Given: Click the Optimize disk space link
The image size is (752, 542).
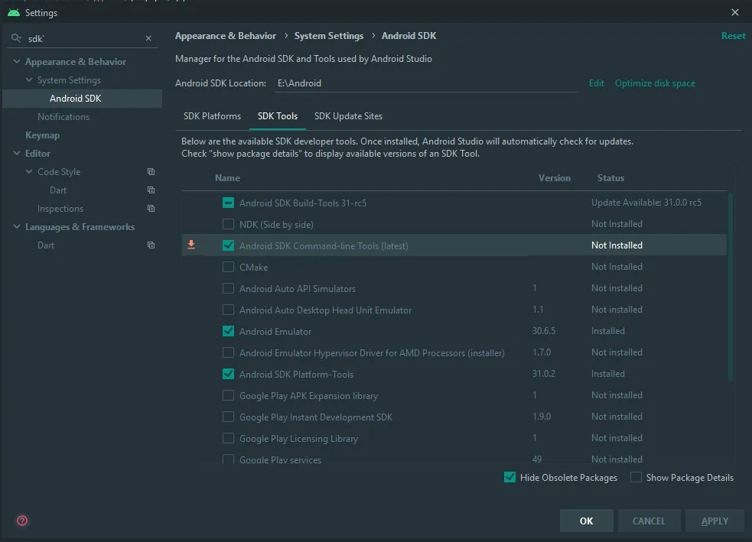Looking at the screenshot, I should 655,83.
